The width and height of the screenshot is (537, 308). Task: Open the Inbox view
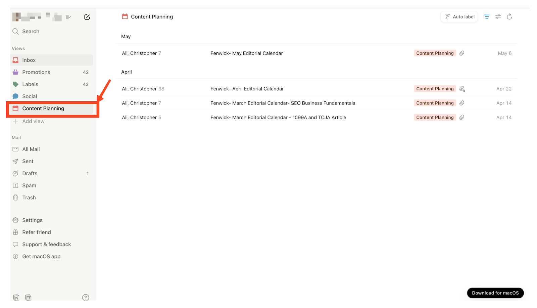(29, 60)
